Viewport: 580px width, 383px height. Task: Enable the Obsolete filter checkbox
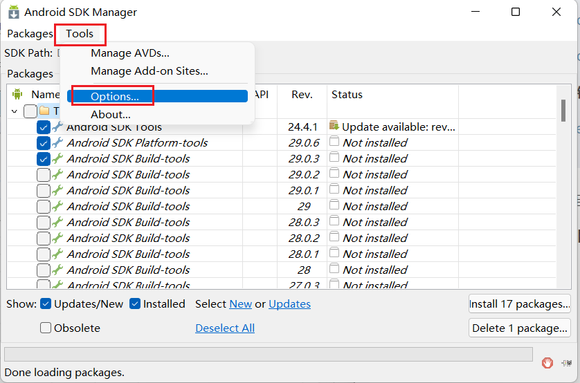coord(46,328)
